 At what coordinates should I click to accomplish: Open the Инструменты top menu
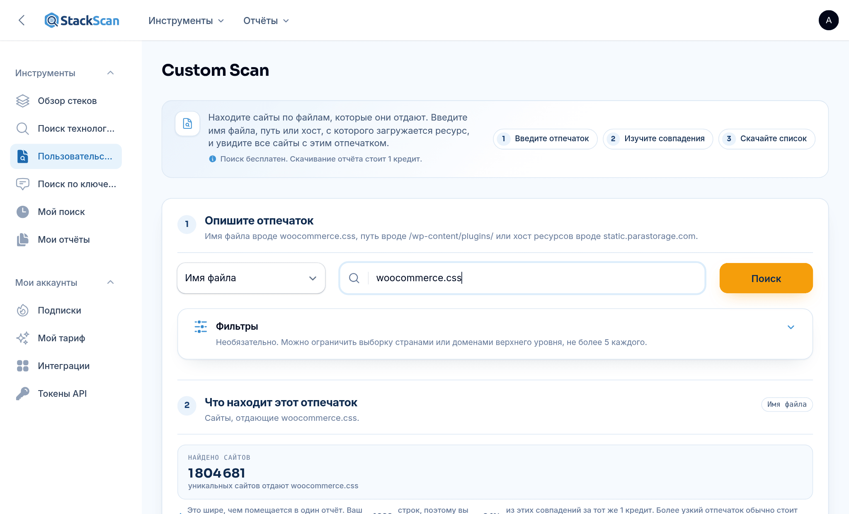point(186,21)
